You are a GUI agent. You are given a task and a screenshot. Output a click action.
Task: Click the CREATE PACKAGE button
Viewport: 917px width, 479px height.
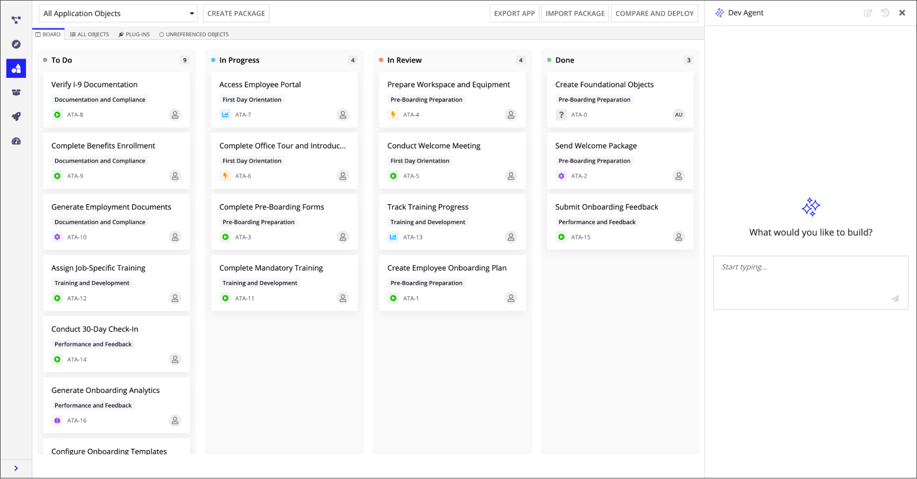(236, 14)
